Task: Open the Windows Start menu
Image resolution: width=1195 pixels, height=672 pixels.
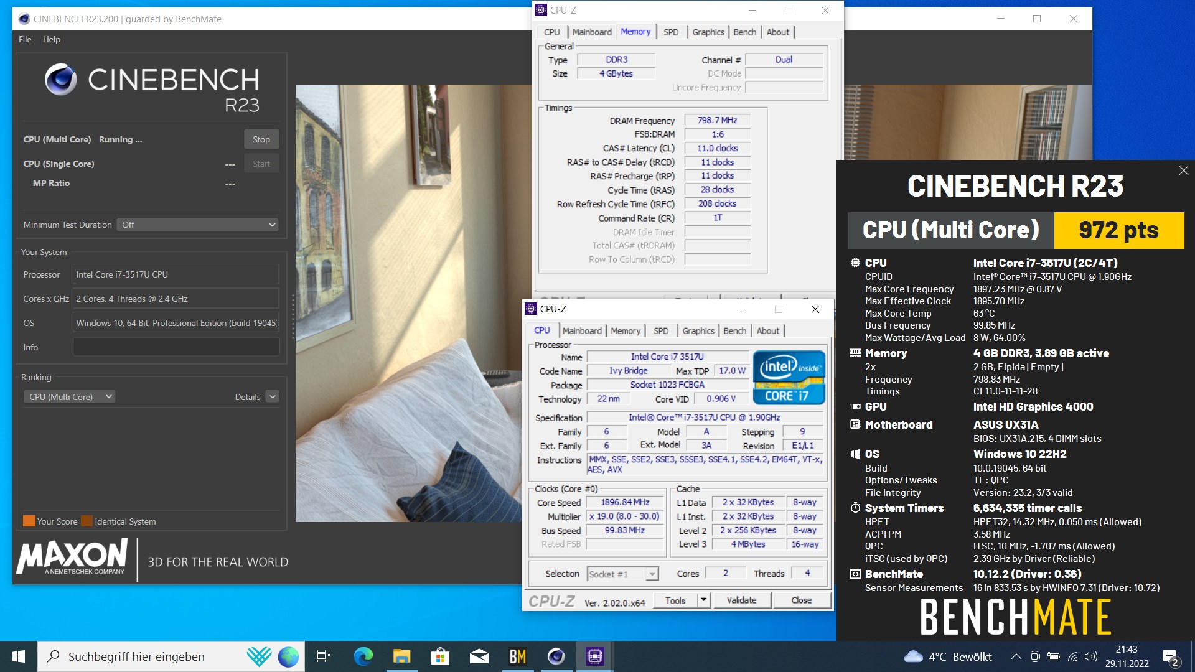Action: click(19, 656)
